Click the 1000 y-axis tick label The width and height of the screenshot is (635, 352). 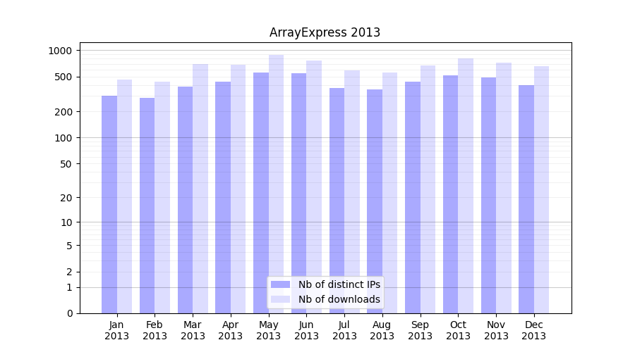pyautogui.click(x=60, y=51)
